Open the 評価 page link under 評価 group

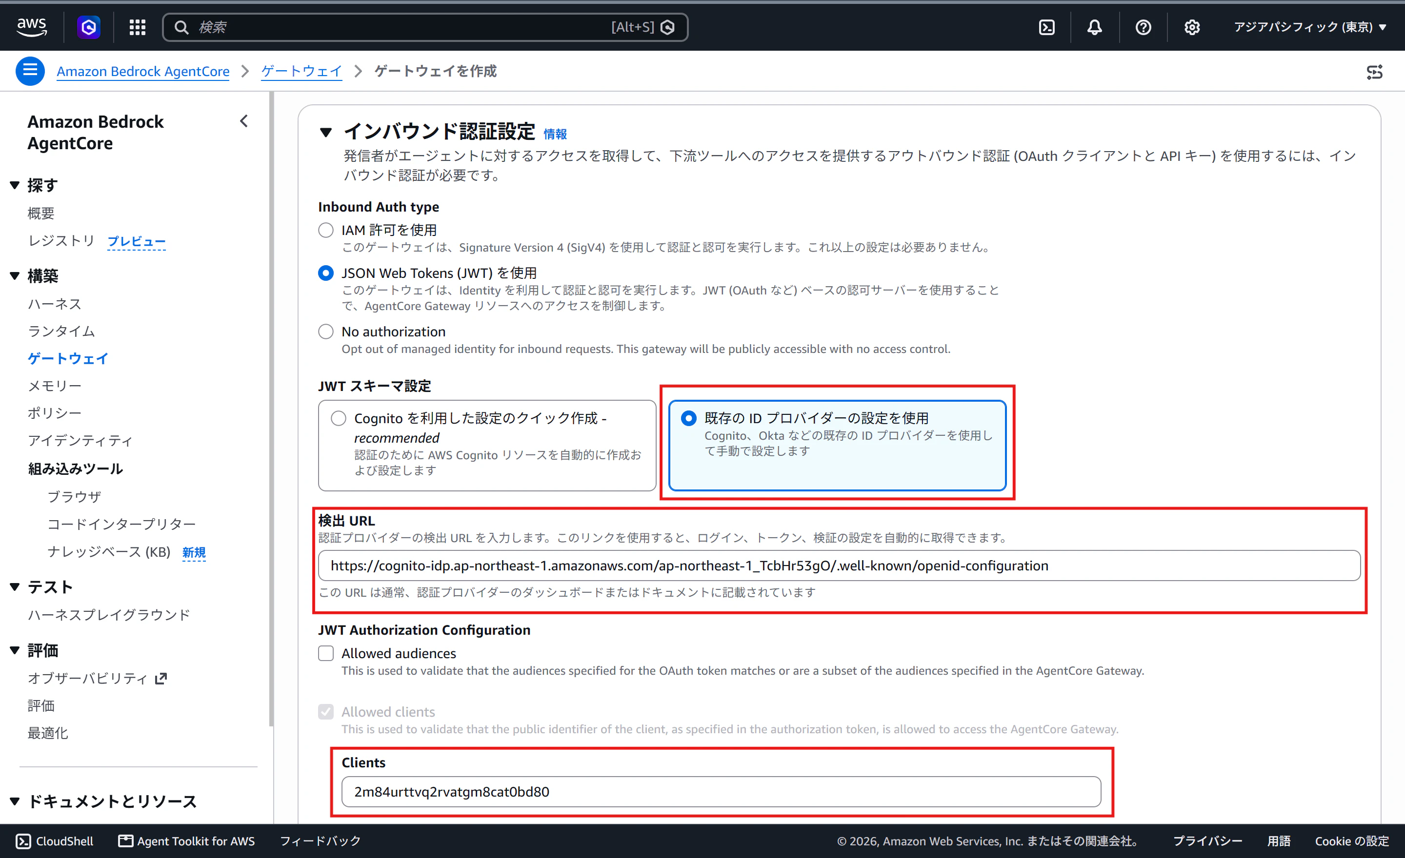point(41,705)
